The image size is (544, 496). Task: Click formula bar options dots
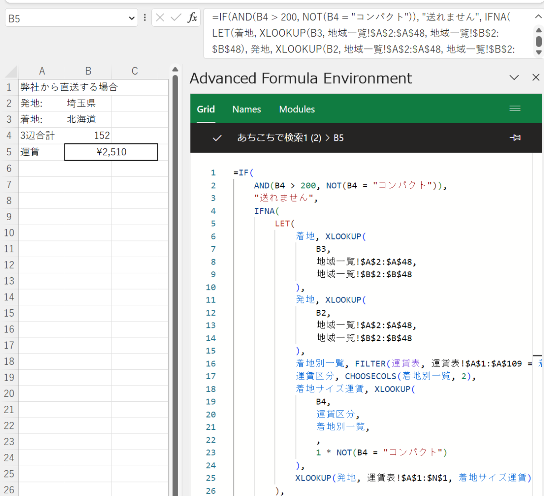point(145,18)
